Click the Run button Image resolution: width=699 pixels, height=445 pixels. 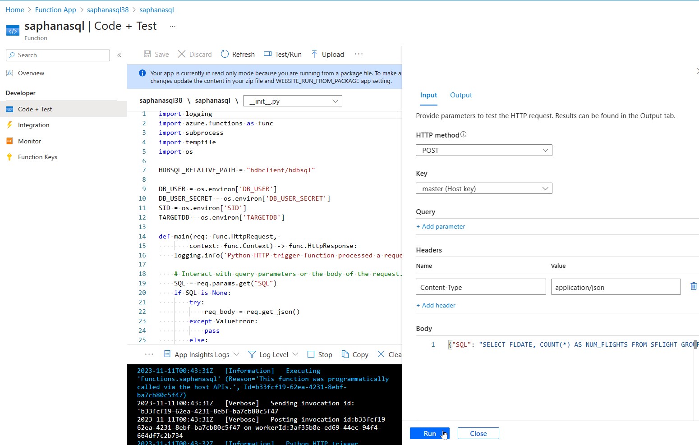point(430,433)
